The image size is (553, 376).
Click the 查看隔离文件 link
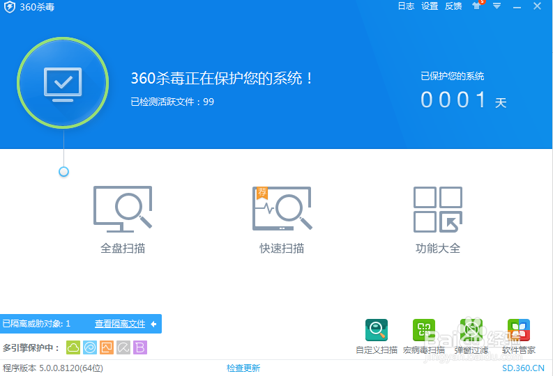pos(120,324)
